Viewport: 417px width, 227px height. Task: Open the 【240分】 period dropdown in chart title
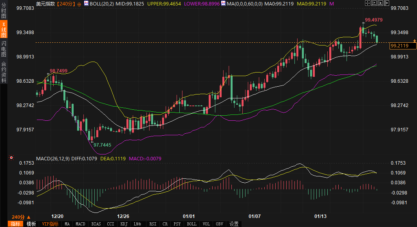65,4
